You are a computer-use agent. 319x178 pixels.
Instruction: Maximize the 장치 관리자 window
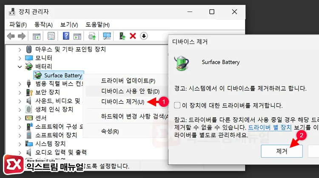coord(212,12)
